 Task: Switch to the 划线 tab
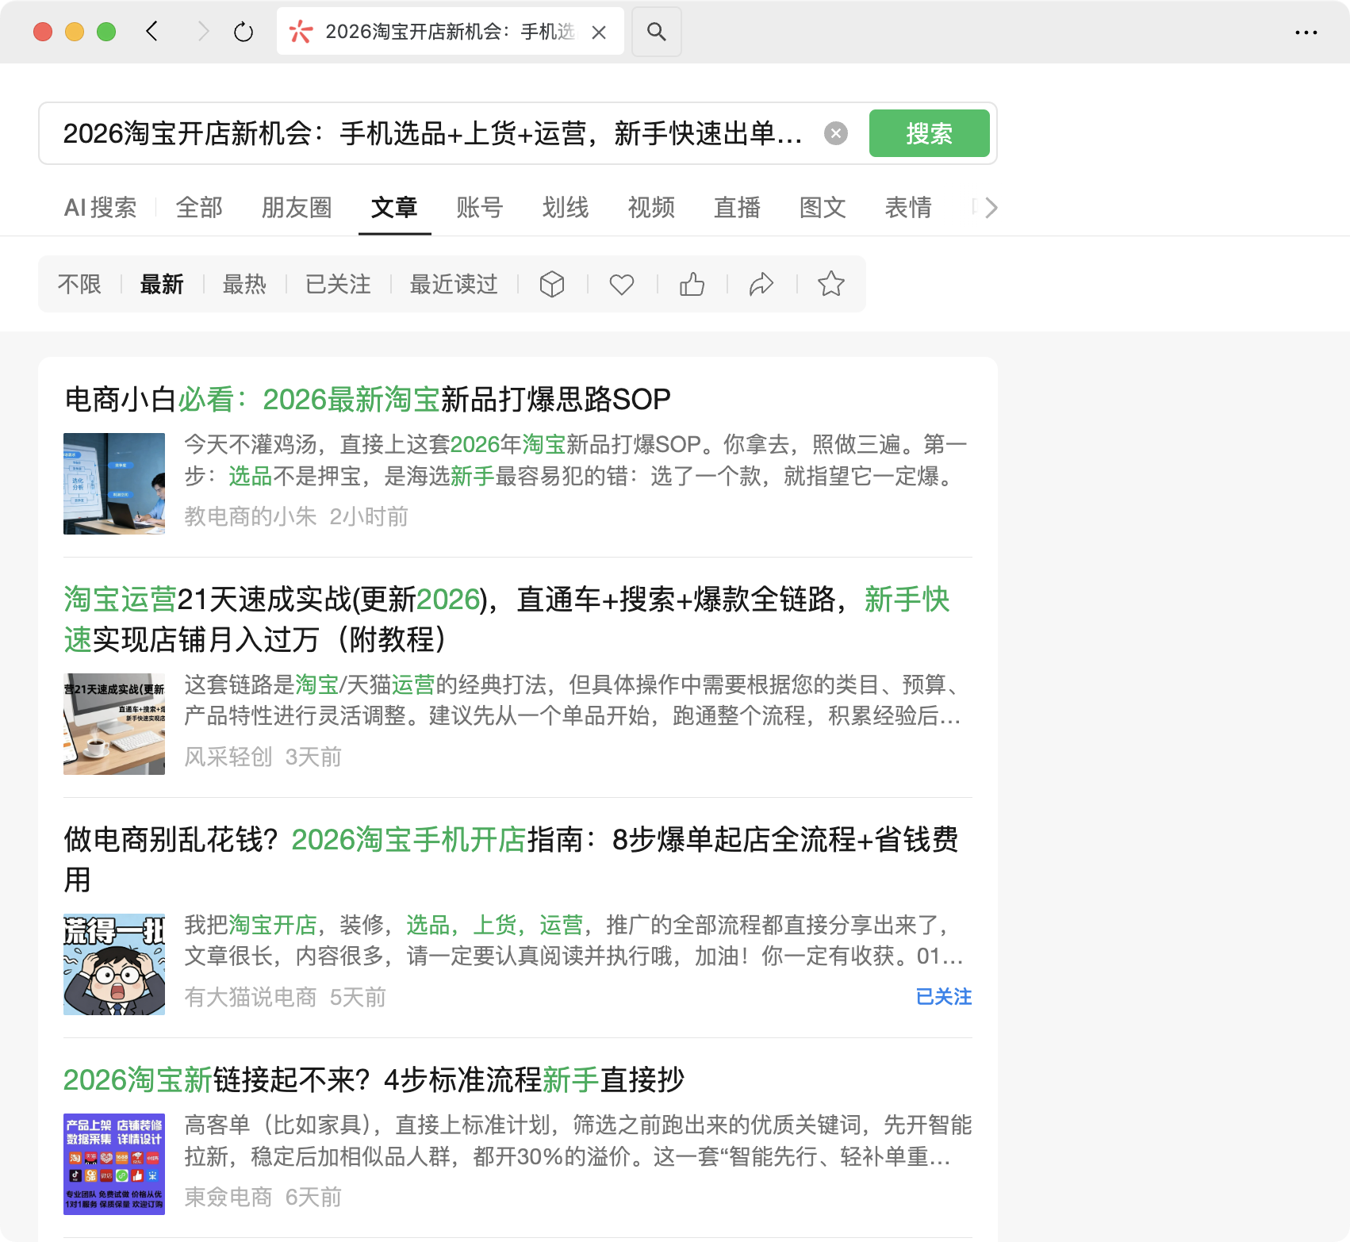click(x=566, y=208)
